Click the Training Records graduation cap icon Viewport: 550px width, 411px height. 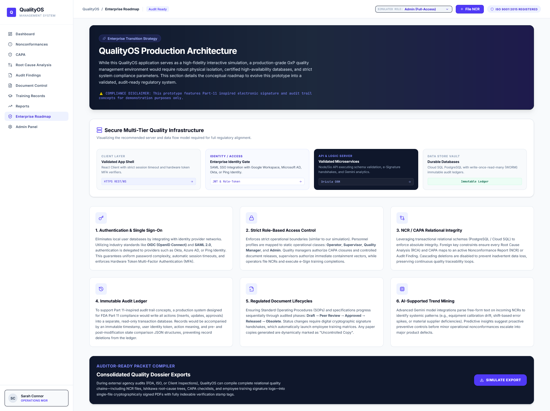(10, 96)
